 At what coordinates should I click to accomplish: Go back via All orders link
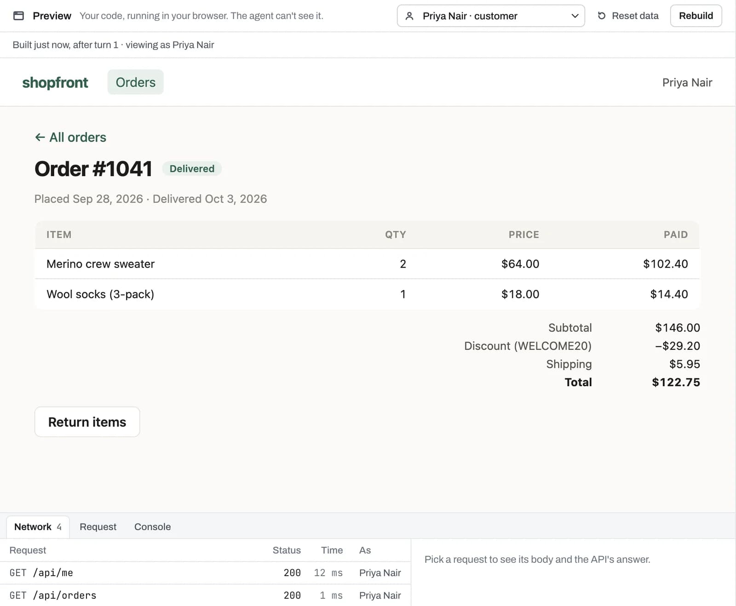pos(71,137)
